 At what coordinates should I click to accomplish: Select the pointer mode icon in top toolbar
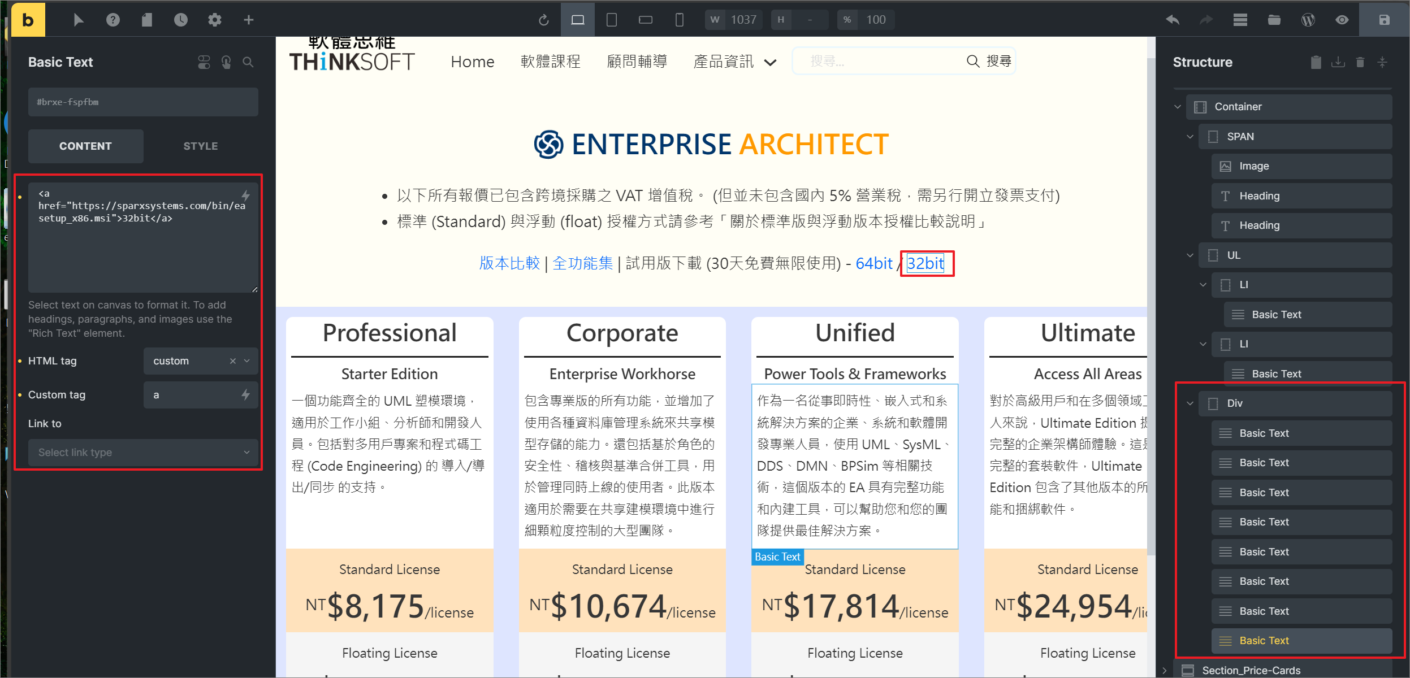click(79, 20)
